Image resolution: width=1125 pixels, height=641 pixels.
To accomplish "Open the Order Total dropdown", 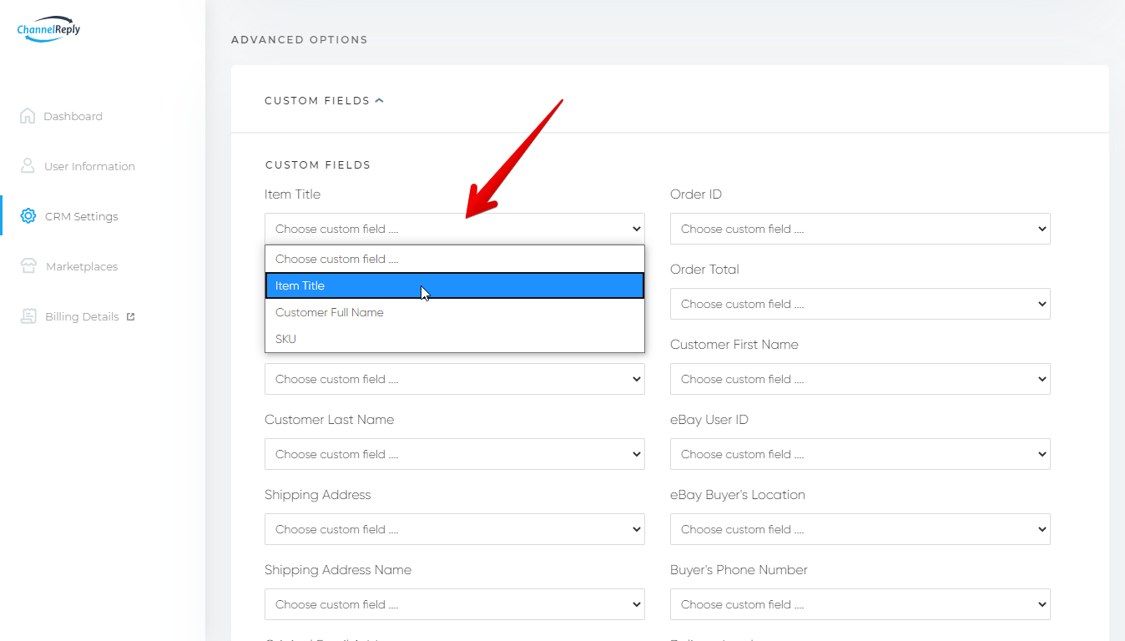I will point(860,304).
